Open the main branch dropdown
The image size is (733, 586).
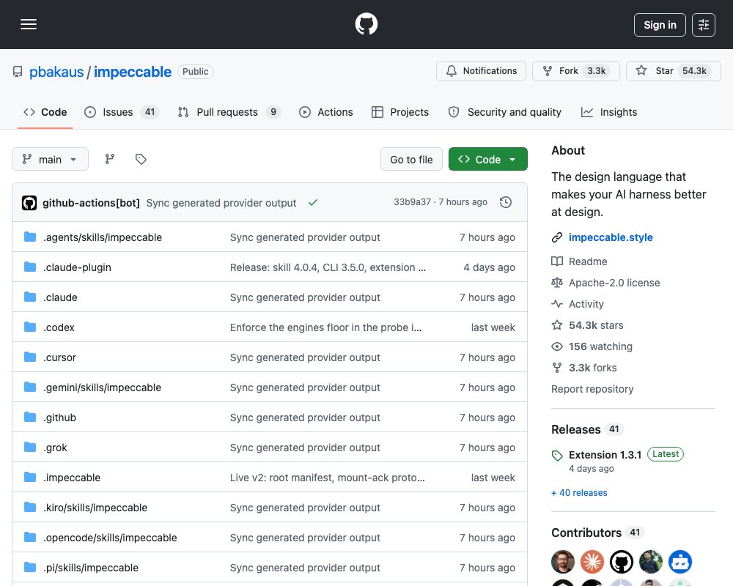click(x=50, y=160)
